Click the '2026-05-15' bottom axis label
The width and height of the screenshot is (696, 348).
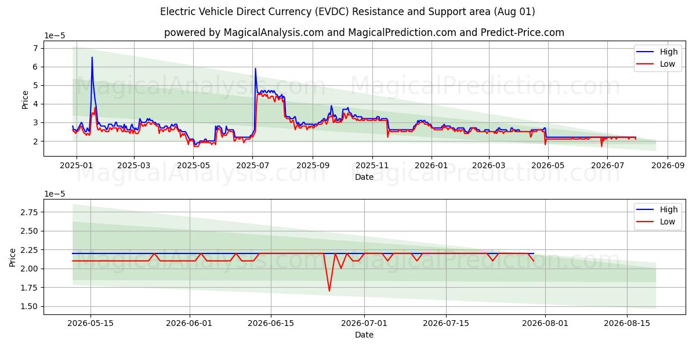point(90,324)
